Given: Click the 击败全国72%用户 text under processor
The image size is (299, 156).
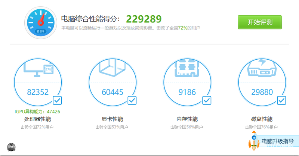Looking at the screenshot, I should pos(37,127).
